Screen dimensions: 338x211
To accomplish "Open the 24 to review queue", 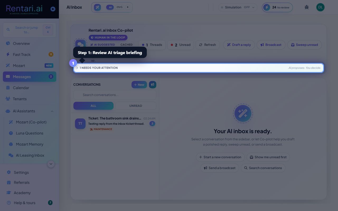I will [277, 7].
